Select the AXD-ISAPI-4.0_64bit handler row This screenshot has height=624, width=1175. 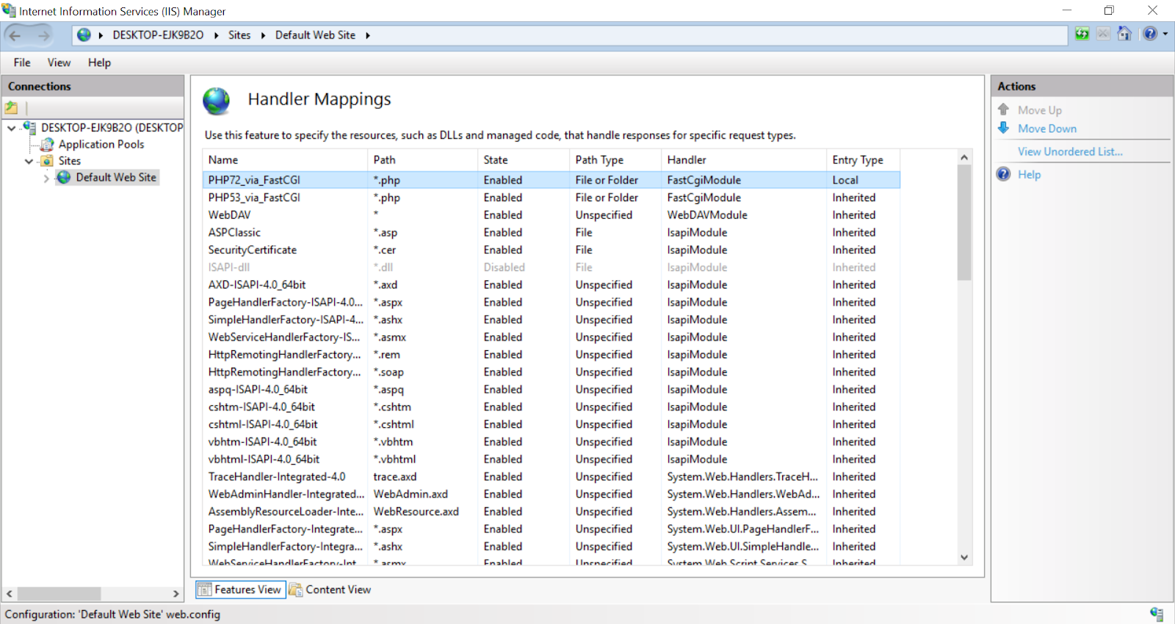[x=552, y=285]
